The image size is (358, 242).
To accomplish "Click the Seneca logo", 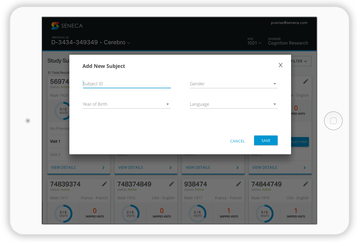I will 55,26.
